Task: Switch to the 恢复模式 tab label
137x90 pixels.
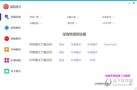Action: [x=16, y=38]
